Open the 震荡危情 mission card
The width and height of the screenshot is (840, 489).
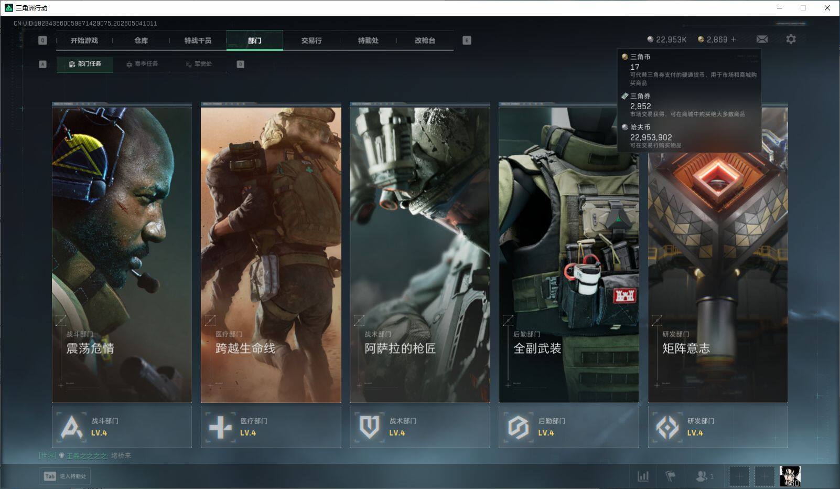122,252
